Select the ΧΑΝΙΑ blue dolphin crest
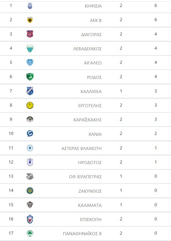Screen dimensions: 171x241 coord(30,134)
